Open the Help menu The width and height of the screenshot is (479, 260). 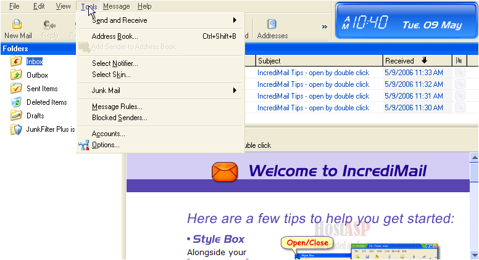(x=144, y=6)
